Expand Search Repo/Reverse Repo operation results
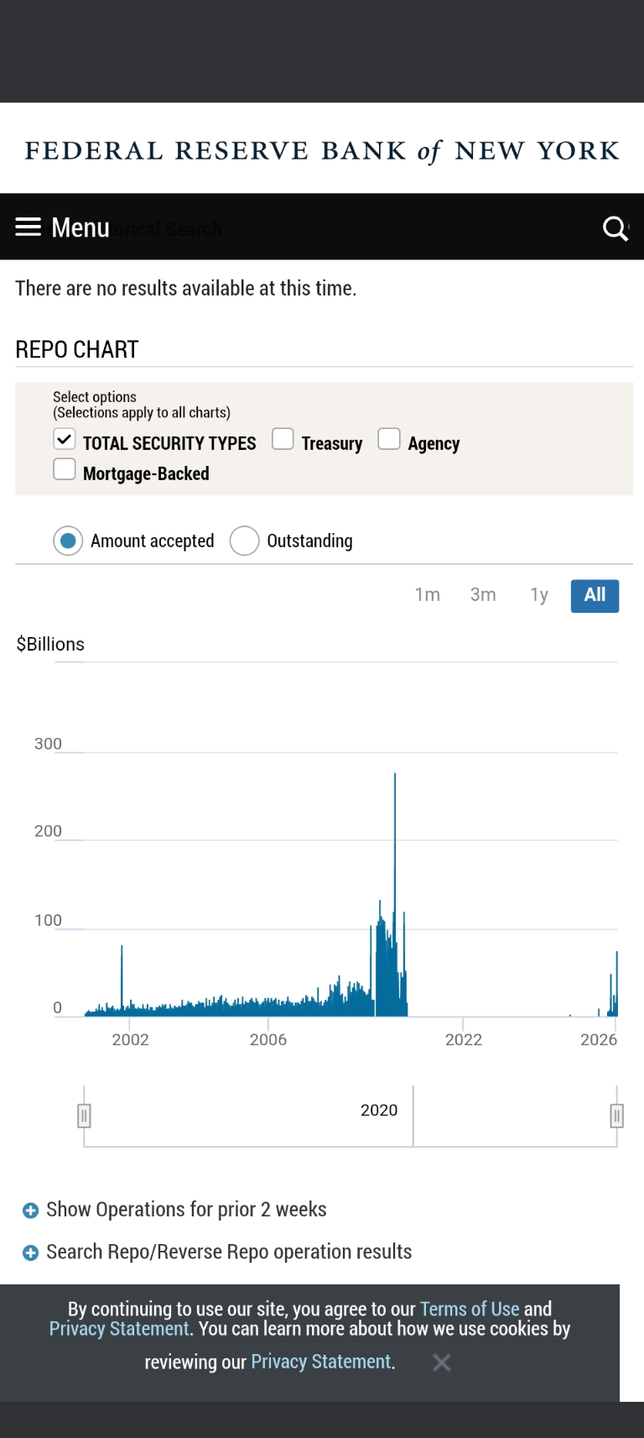Viewport: 644px width, 1438px height. [x=229, y=1252]
